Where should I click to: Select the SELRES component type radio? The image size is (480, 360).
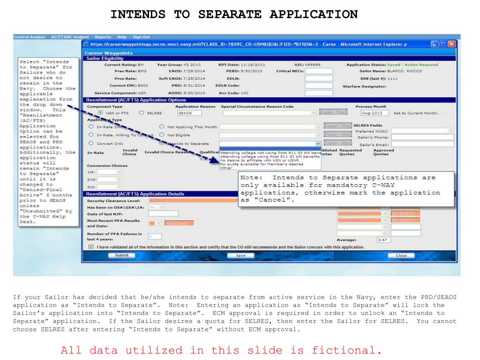pyautogui.click(x=141, y=112)
